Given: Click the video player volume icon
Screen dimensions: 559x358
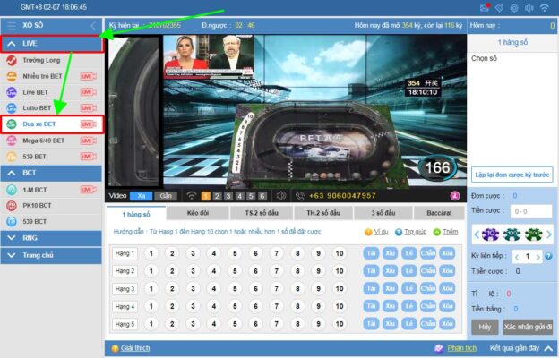Looking at the screenshot, I should (280, 196).
